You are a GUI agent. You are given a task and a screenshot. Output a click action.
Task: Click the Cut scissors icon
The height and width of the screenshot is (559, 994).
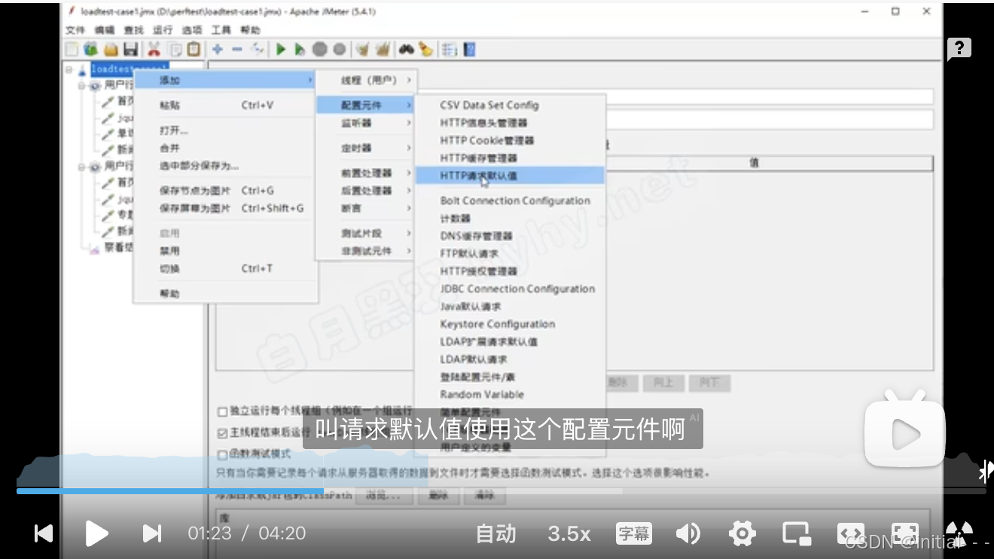point(154,50)
